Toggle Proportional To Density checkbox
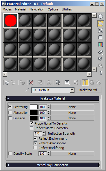This screenshot has width=106, height=171. pyautogui.click(x=31, y=123)
